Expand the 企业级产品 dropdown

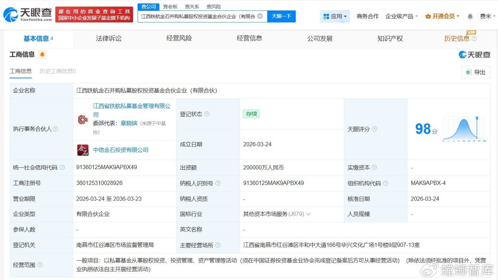(402, 16)
